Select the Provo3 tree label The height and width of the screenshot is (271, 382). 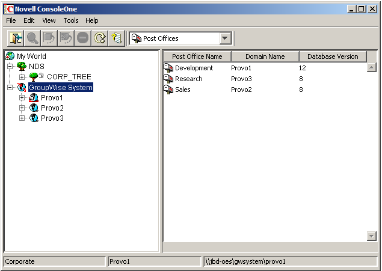point(52,118)
